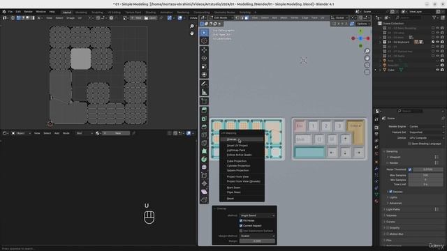Image resolution: width=447 pixels, height=251 pixels.
Task: Toggle the Noise Threshold checkbox
Action: 410,169
